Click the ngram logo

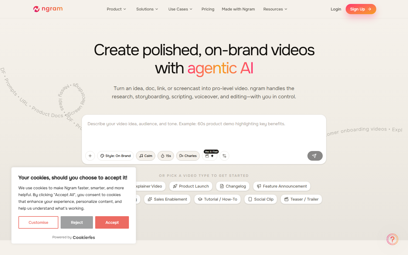coord(48,9)
